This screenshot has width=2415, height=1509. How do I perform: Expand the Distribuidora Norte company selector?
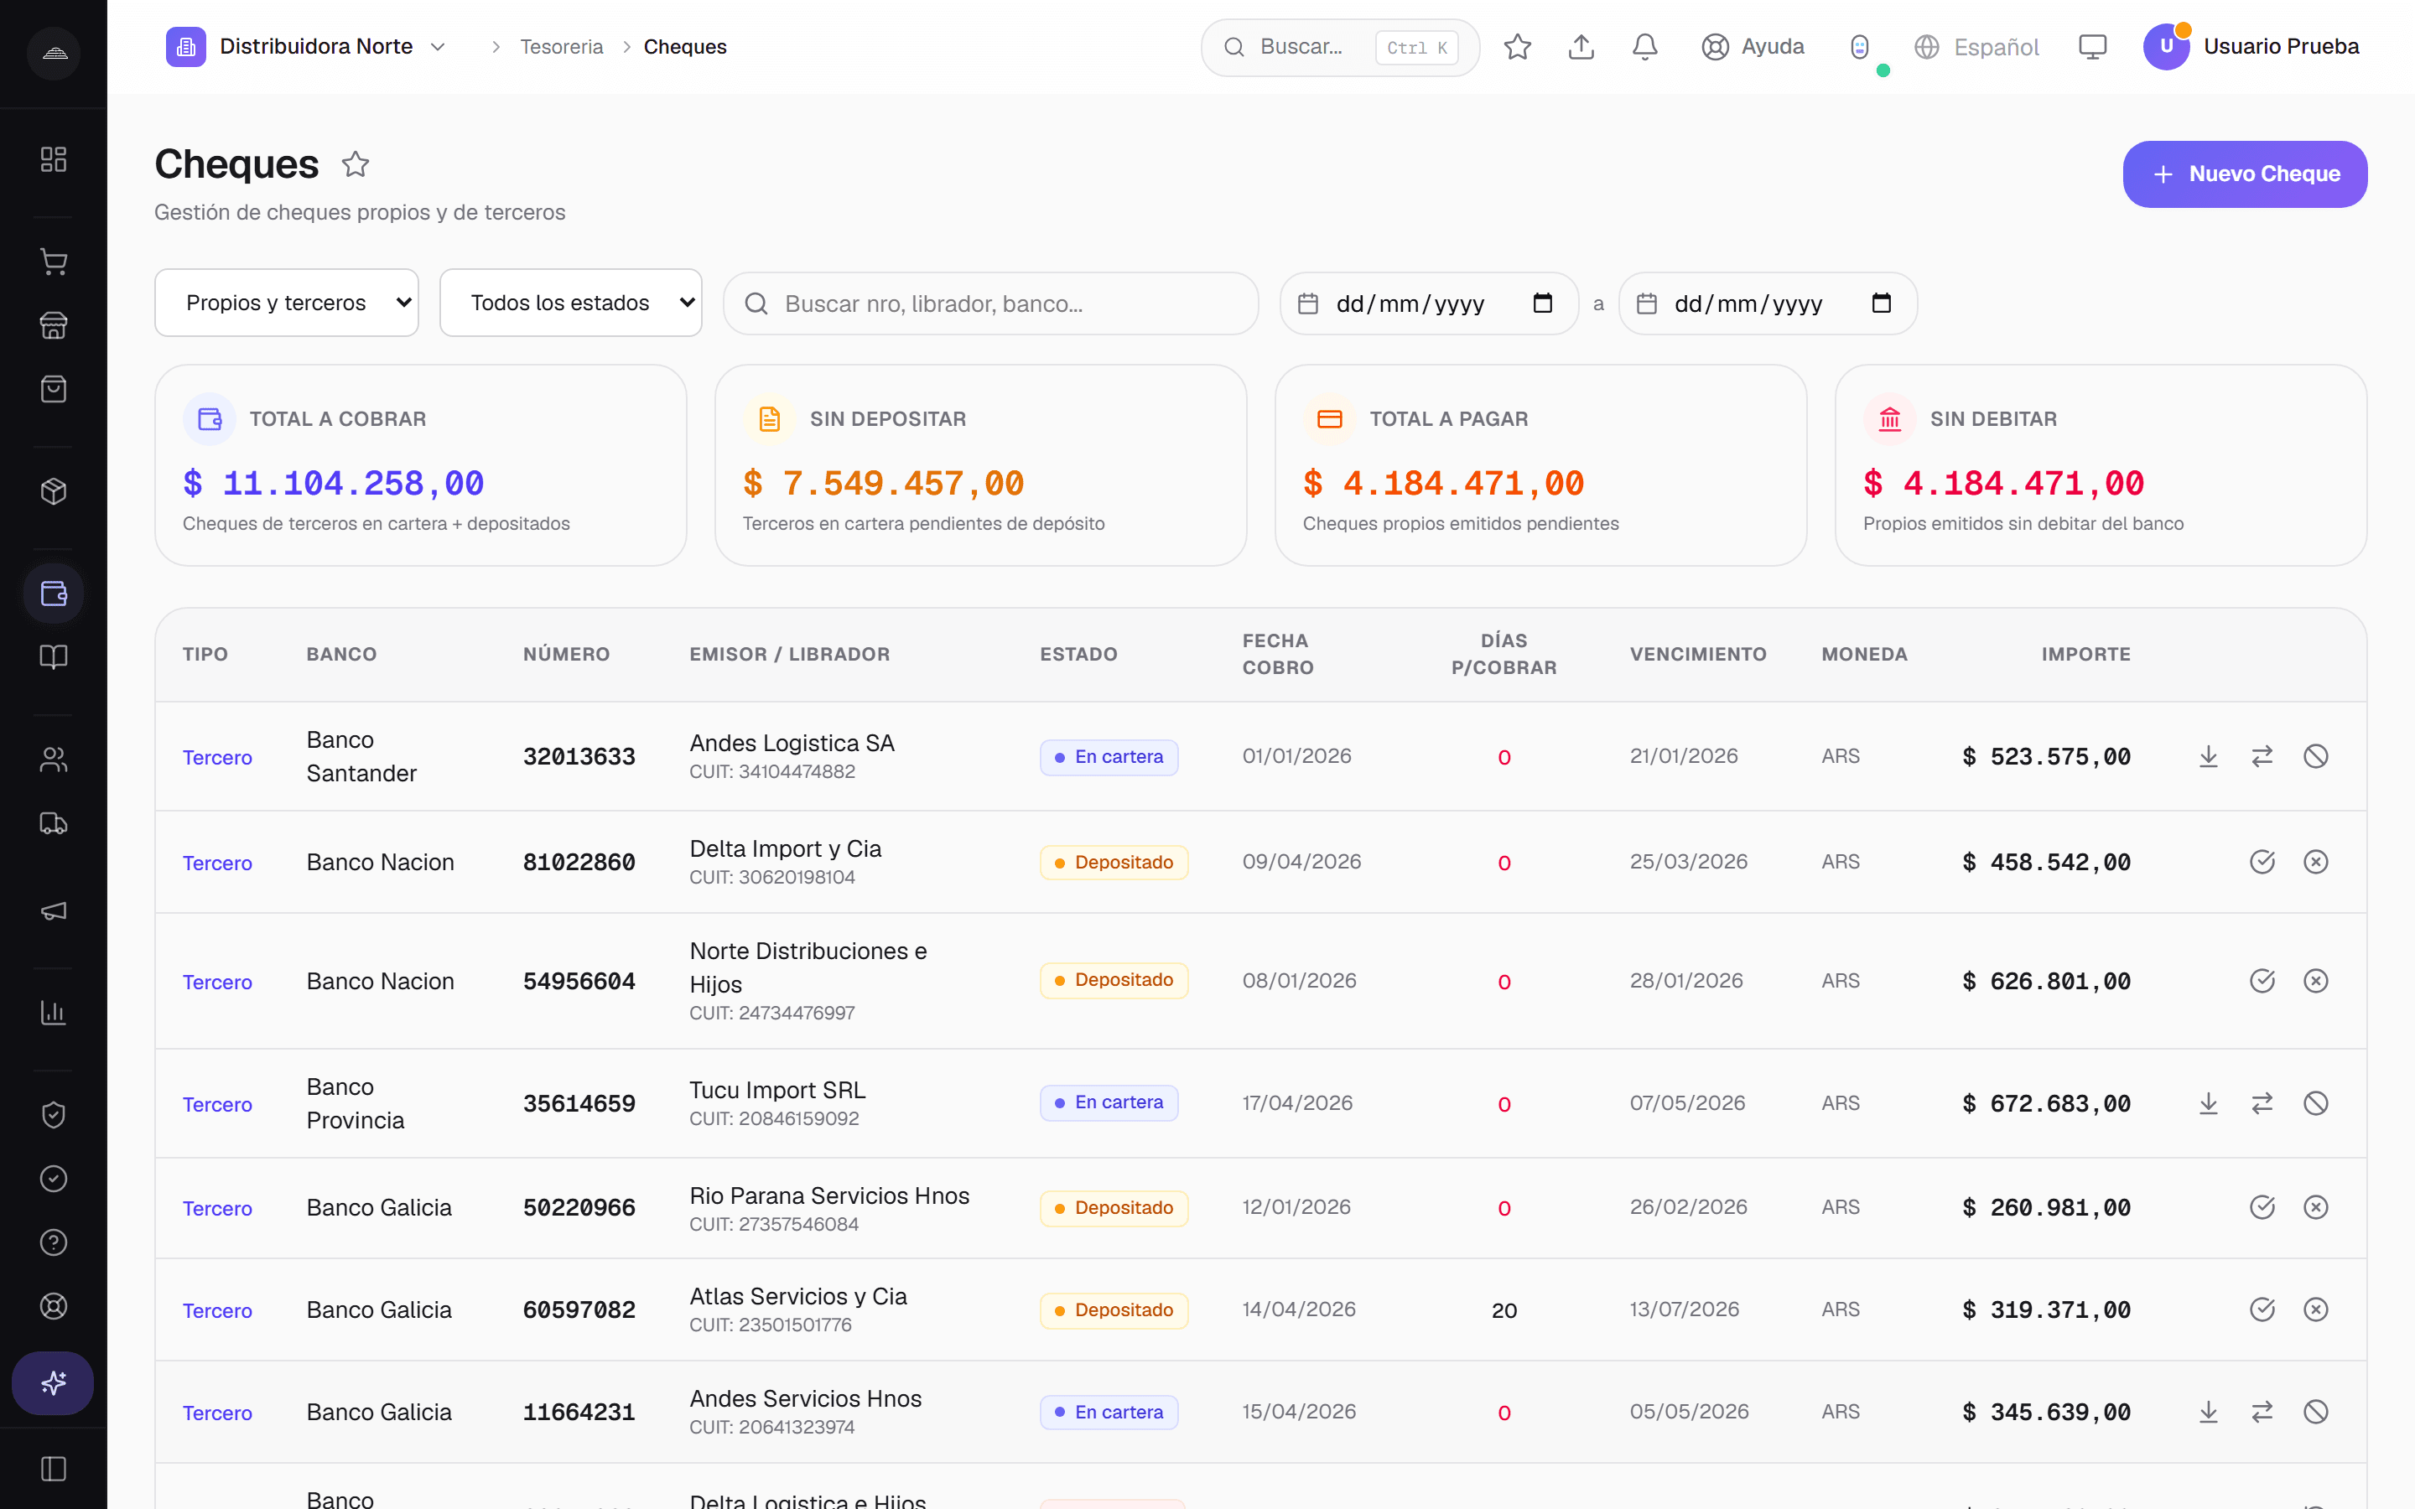click(x=306, y=47)
